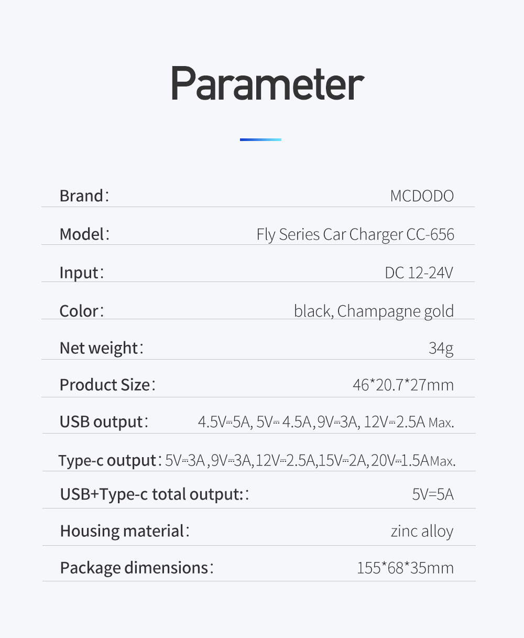The width and height of the screenshot is (524, 638).
Task: Click the Parameter heading
Action: click(x=267, y=84)
